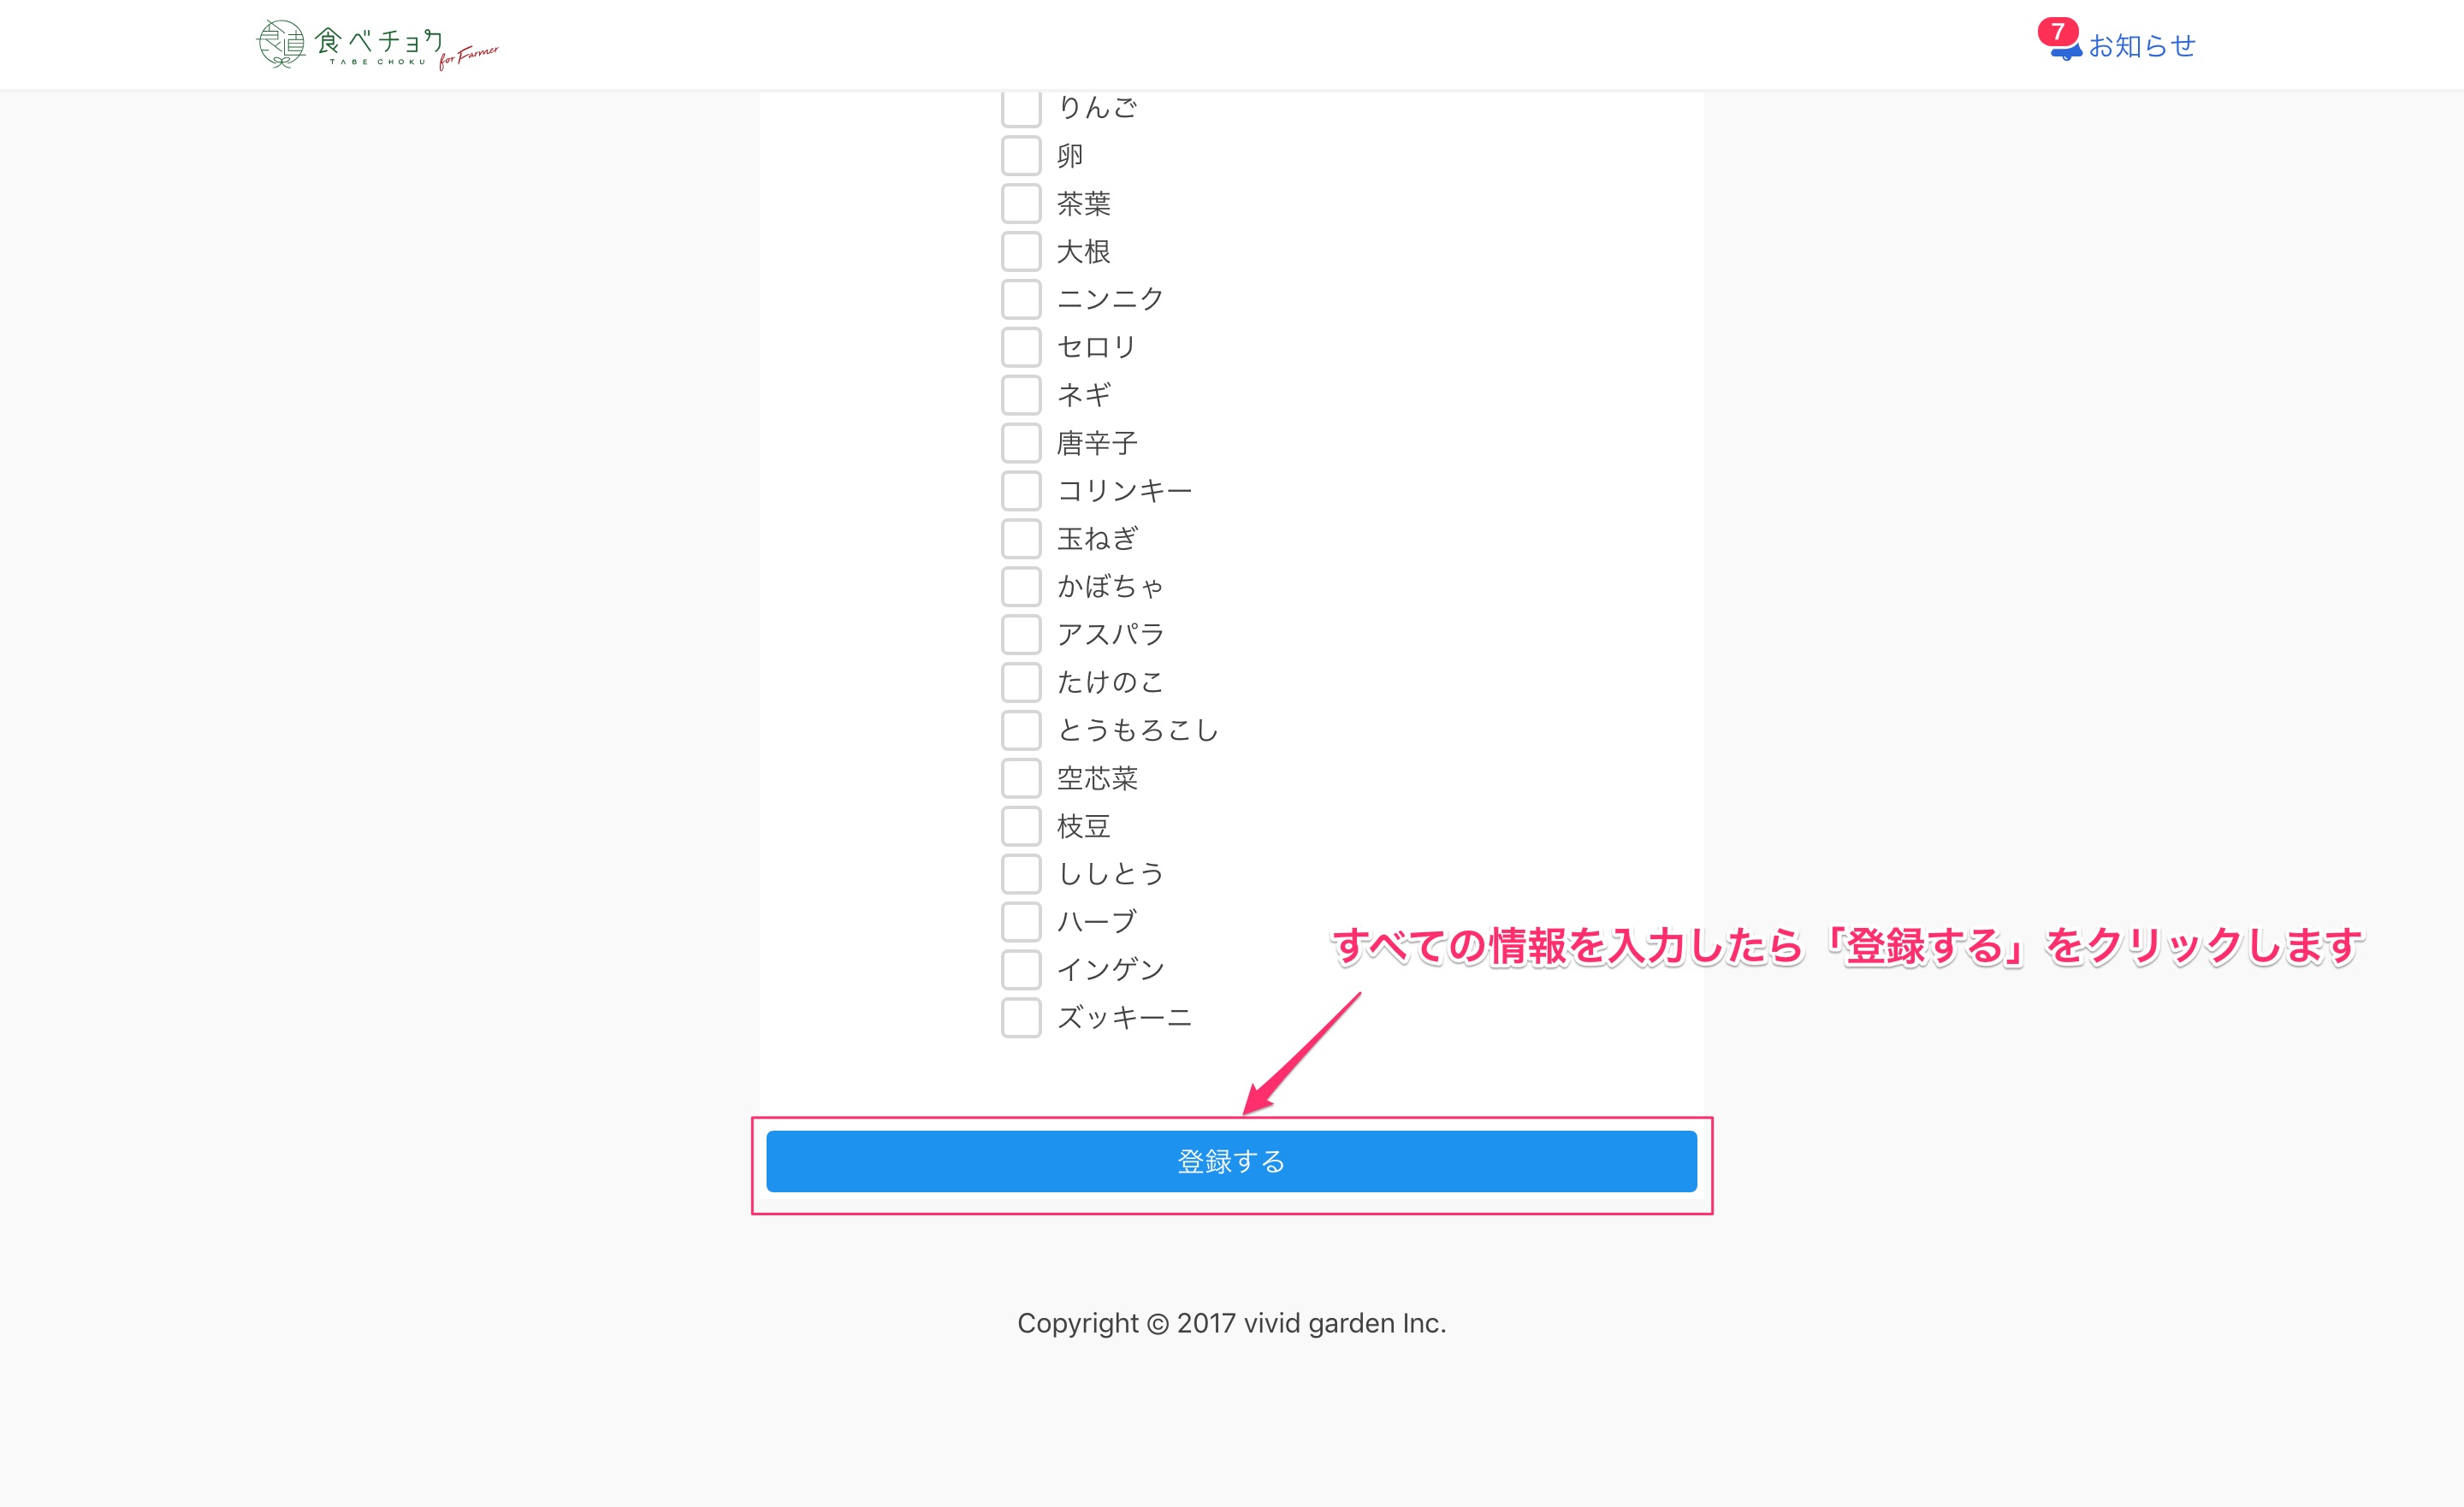Click the 食べチョク for Farmer logo
The width and height of the screenshot is (2464, 1507).
[x=377, y=45]
